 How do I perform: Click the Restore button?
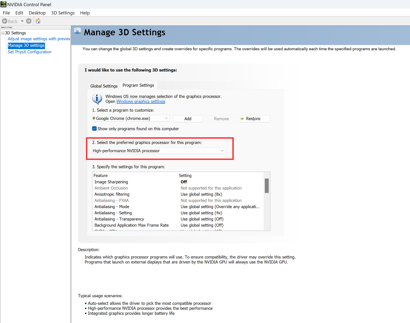pyautogui.click(x=255, y=119)
